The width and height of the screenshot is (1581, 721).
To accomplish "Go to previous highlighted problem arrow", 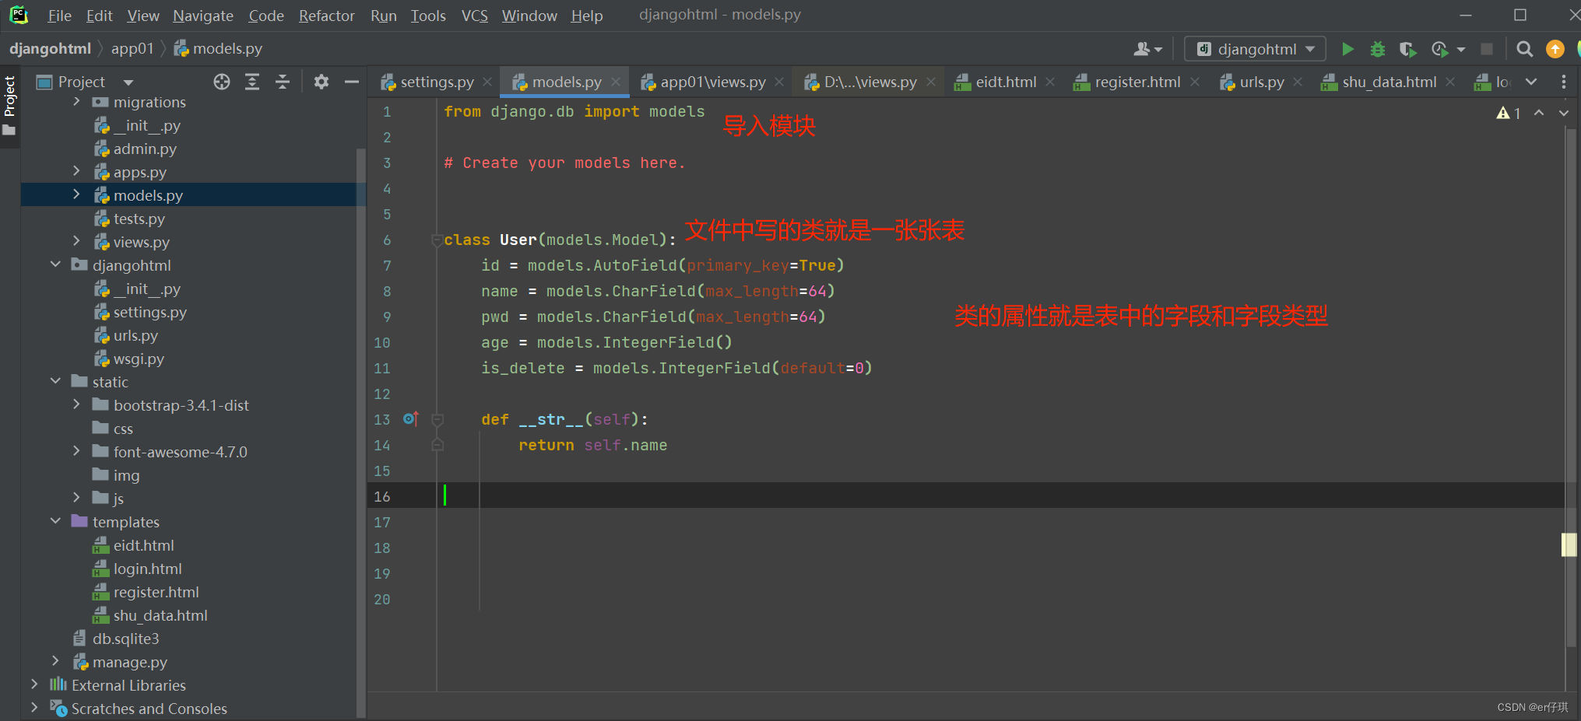I will (x=1539, y=113).
